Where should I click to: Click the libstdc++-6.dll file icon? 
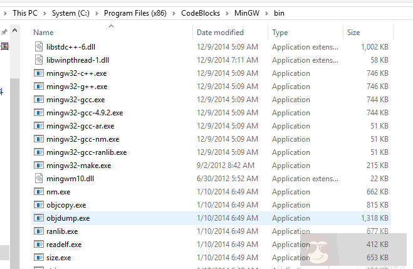(x=39, y=46)
